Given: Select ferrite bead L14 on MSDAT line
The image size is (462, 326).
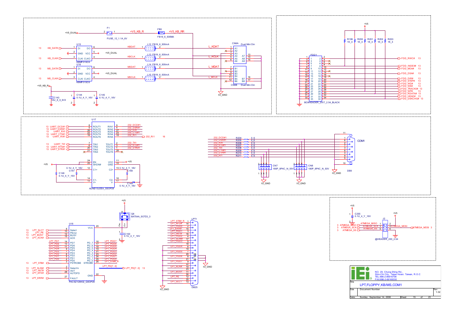Looking at the screenshot, I should click(x=150, y=69).
